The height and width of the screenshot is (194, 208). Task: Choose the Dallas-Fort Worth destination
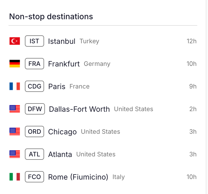point(79,109)
